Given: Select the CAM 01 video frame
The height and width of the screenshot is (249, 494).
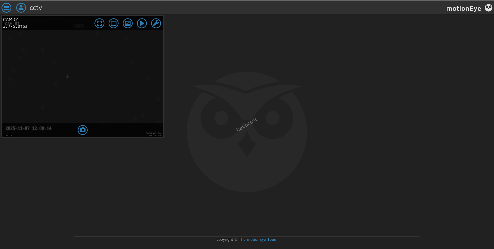Looking at the screenshot, I should pos(83,77).
